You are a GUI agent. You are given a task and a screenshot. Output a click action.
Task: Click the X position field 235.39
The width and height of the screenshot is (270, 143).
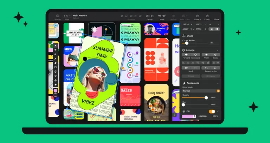pos(186,25)
